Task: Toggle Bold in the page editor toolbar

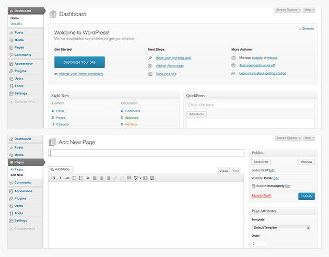Action: click(x=54, y=178)
